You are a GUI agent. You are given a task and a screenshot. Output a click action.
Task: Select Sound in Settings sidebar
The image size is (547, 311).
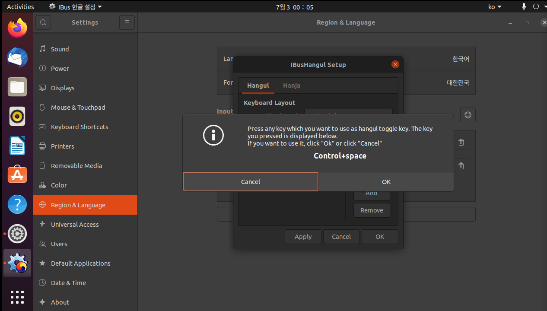85,49
